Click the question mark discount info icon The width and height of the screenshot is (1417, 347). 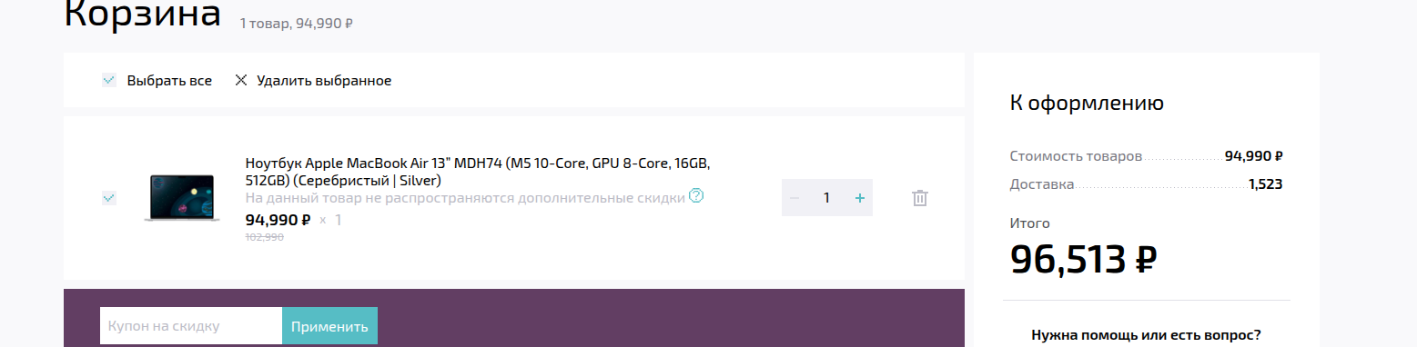click(x=696, y=195)
